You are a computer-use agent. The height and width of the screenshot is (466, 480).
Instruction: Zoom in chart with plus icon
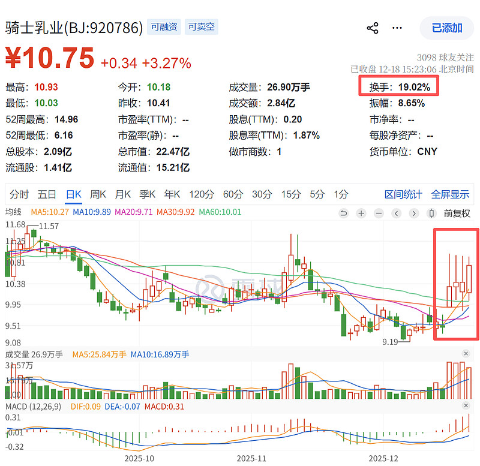pos(361,214)
